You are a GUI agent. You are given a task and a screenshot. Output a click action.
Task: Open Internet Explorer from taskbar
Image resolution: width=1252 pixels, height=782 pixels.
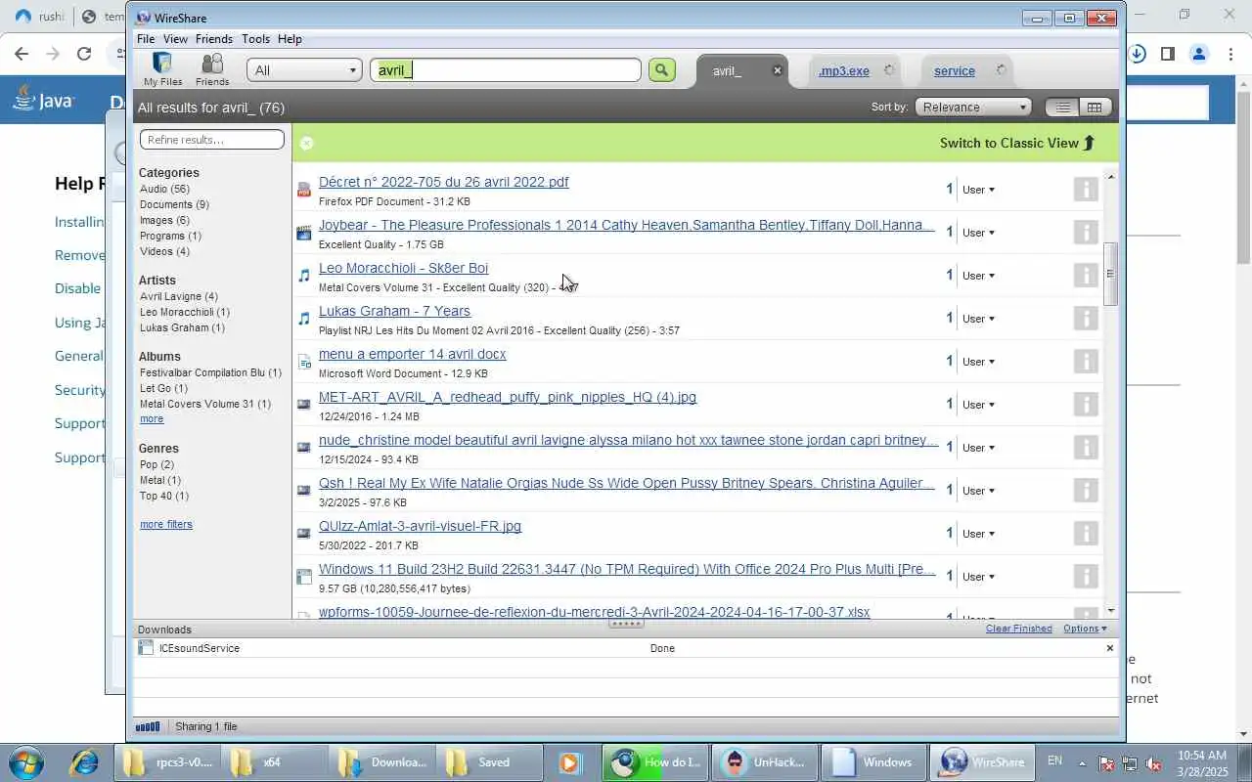point(83,761)
